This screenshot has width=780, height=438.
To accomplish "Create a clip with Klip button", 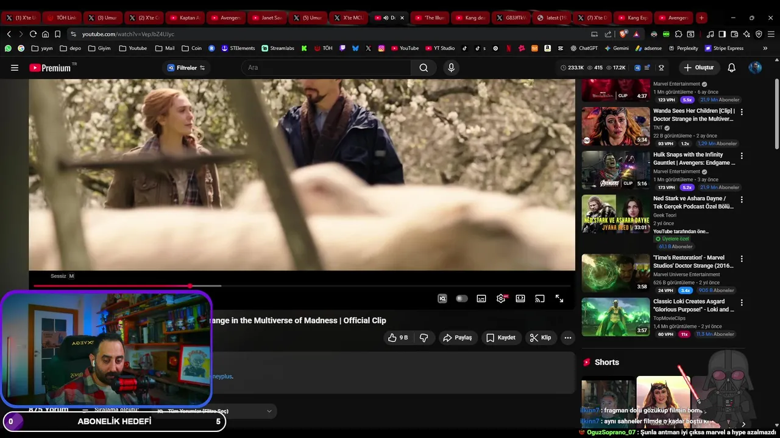I will 541,338.
